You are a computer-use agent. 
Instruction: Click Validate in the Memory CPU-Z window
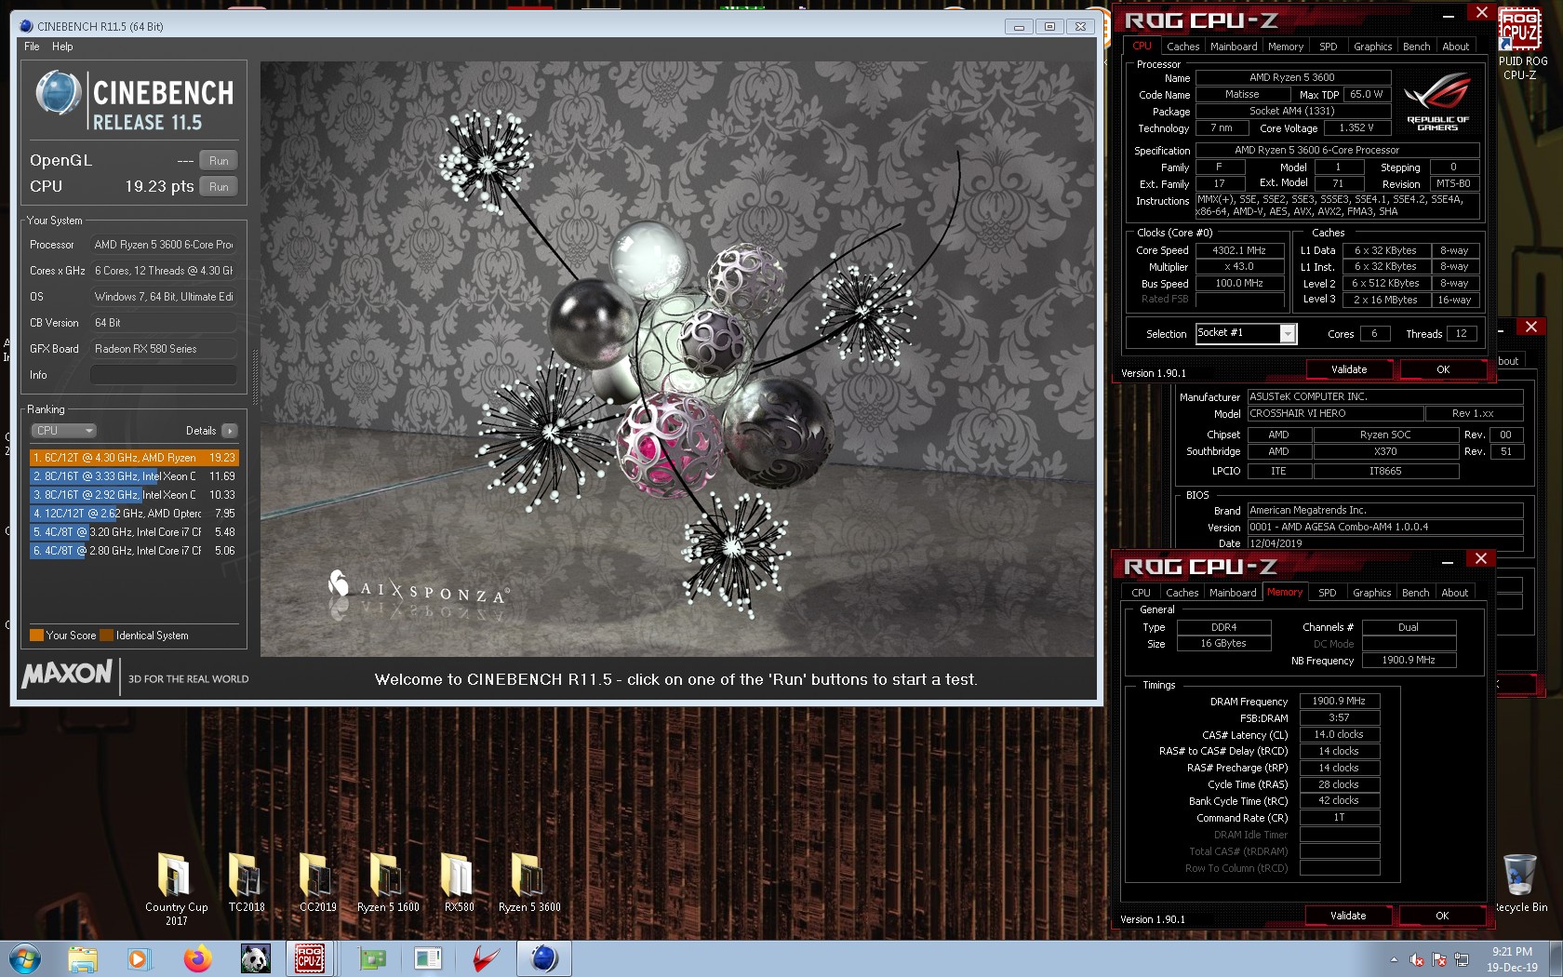[x=1348, y=916]
